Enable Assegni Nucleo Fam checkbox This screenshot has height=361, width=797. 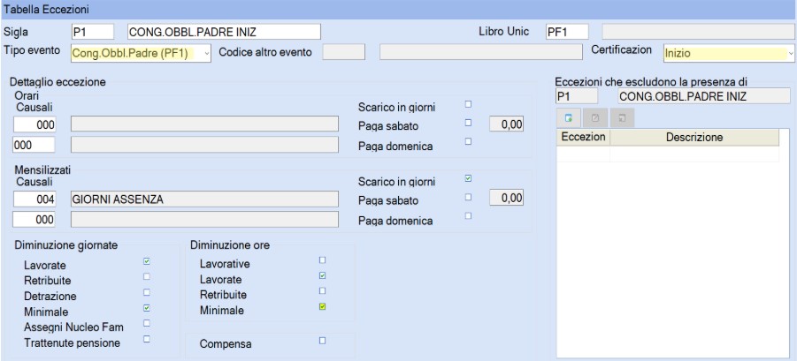pos(146,323)
